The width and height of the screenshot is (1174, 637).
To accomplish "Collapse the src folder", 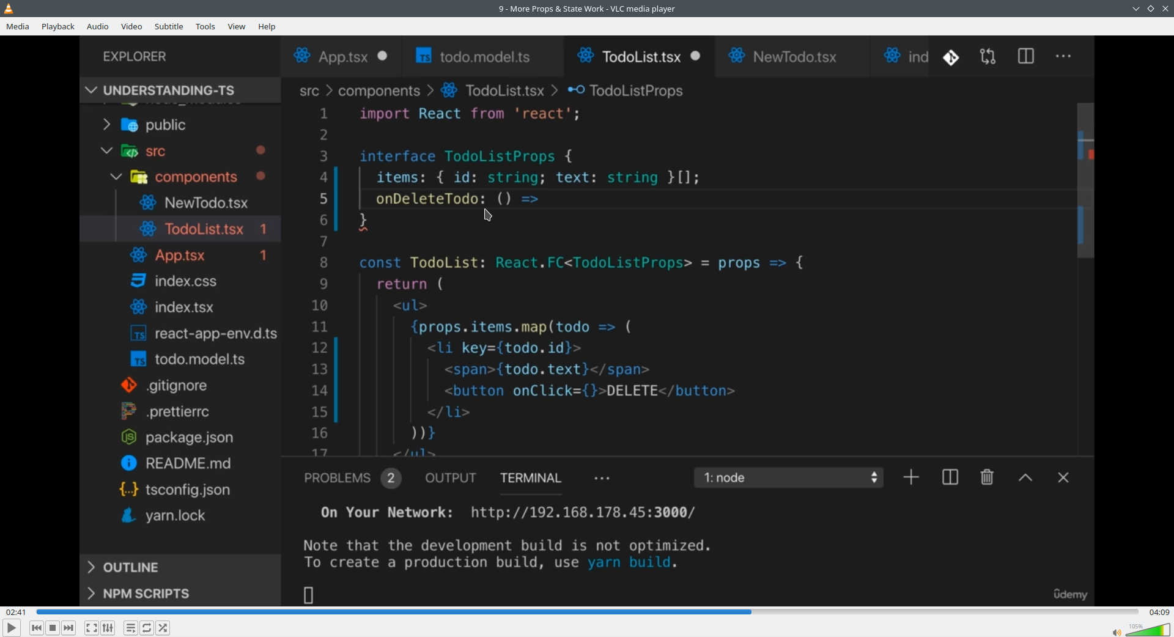I will coord(180,151).
